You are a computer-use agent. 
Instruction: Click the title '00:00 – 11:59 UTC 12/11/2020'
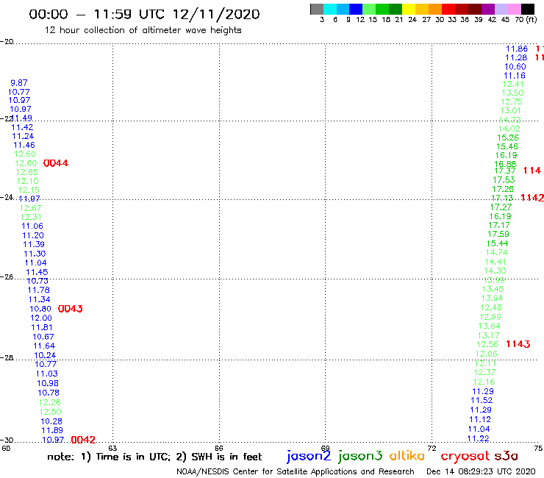(x=144, y=15)
